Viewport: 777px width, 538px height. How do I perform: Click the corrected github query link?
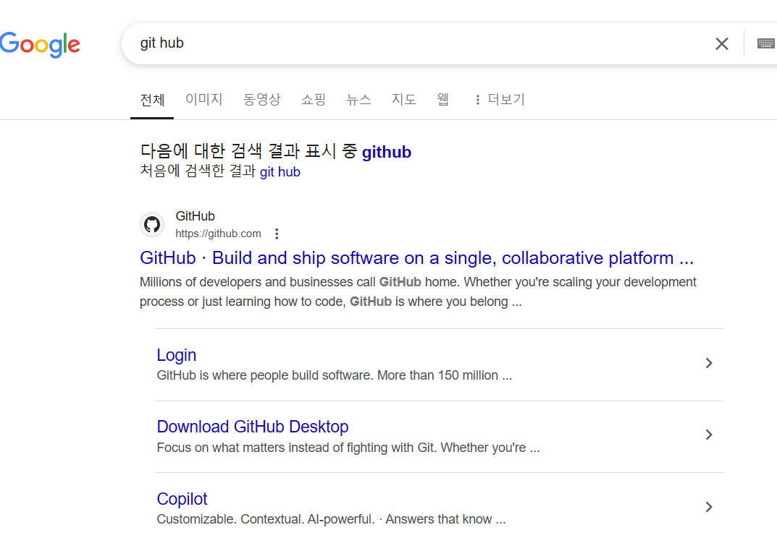click(387, 152)
